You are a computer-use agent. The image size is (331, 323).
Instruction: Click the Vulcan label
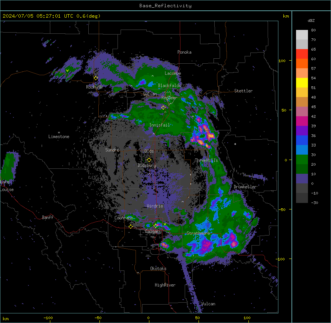(209, 304)
